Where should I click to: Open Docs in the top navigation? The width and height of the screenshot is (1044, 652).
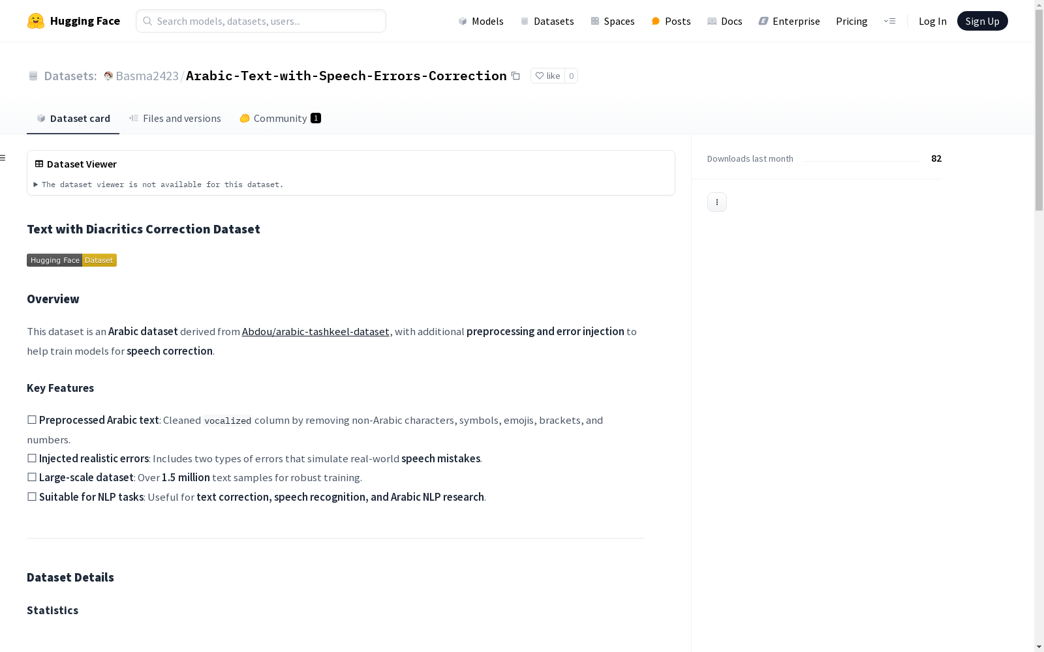(725, 21)
